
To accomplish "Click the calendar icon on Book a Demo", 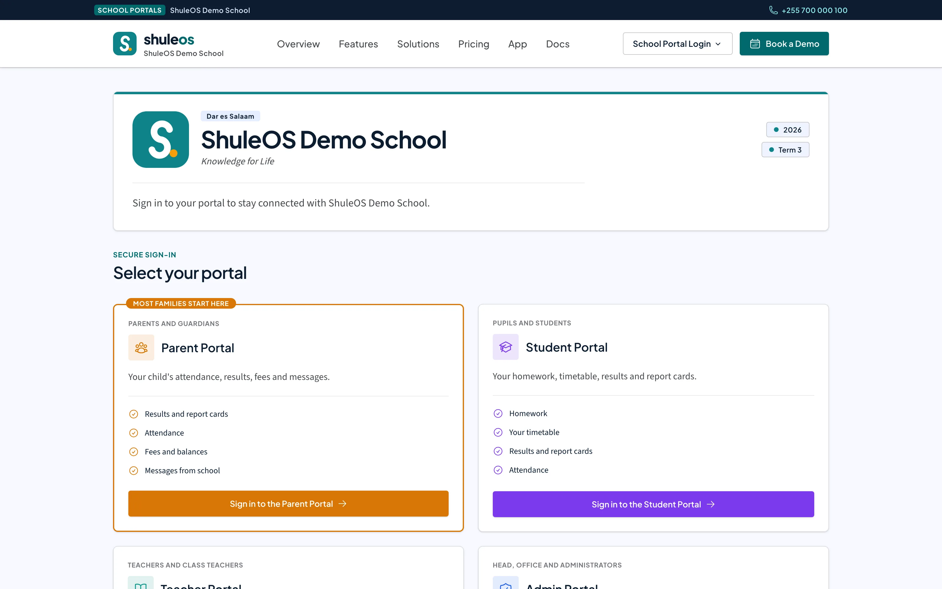I will coord(755,44).
